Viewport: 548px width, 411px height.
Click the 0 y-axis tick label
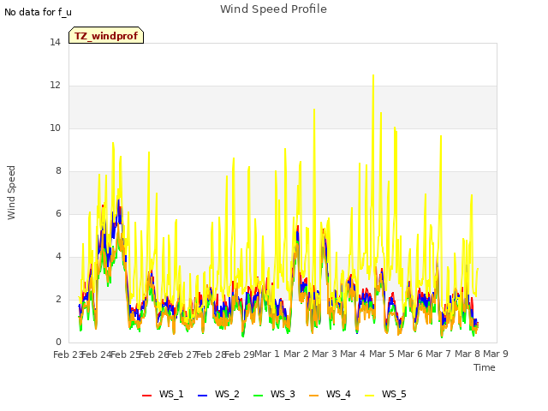[58, 342]
